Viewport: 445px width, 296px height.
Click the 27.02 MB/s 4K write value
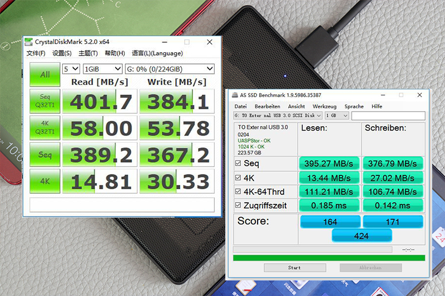pyautogui.click(x=393, y=178)
